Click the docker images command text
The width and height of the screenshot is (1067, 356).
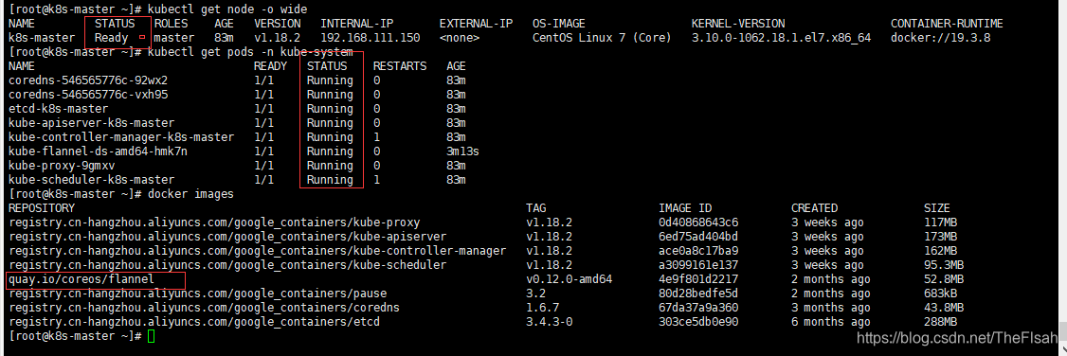(x=191, y=194)
